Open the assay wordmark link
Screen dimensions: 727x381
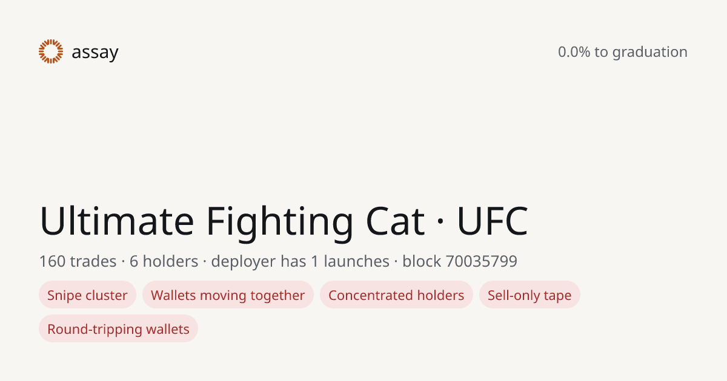point(95,53)
